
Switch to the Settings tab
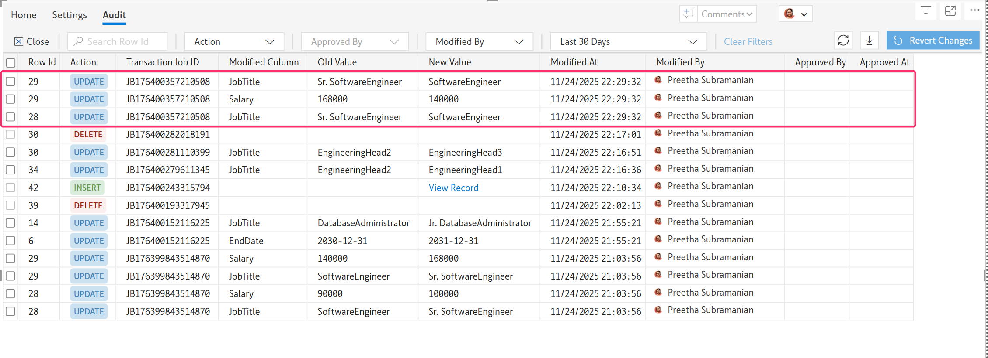point(70,15)
